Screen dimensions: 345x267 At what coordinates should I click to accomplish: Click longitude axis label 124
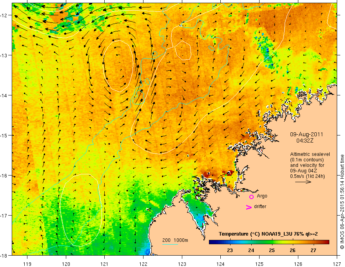click(220, 264)
